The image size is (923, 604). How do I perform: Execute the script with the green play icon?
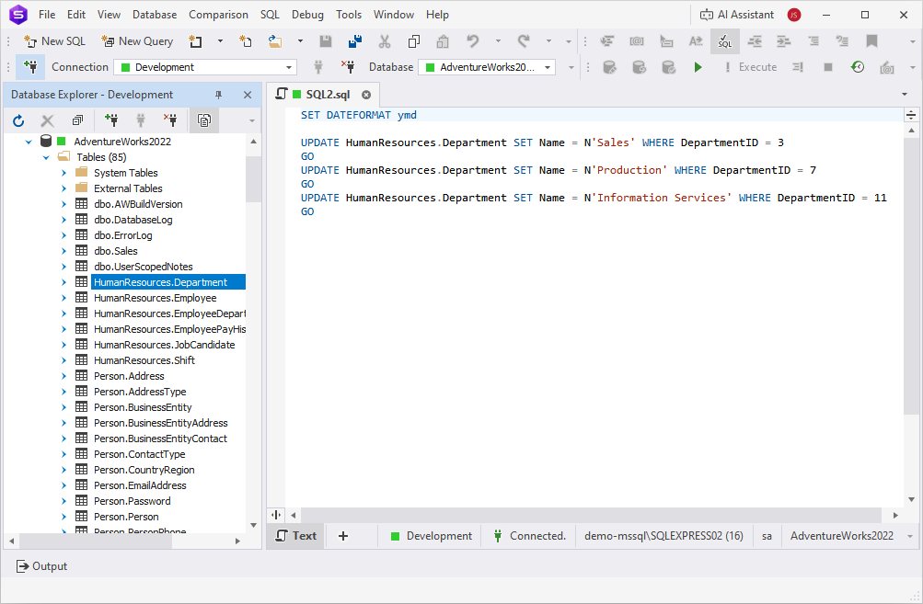coord(698,66)
